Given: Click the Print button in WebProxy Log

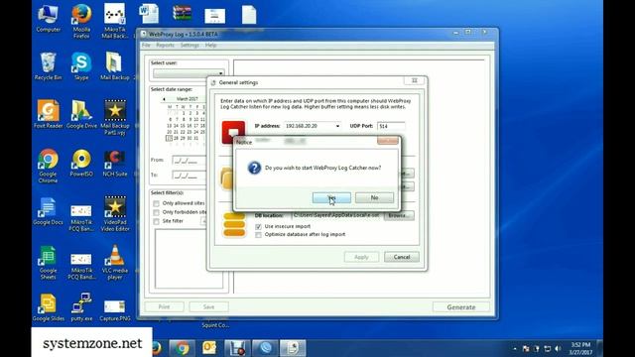Looking at the screenshot, I should coord(164,306).
